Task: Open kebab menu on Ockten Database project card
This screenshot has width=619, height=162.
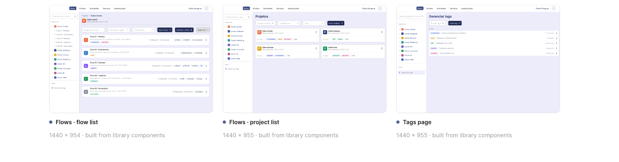Action: [x=382, y=32]
